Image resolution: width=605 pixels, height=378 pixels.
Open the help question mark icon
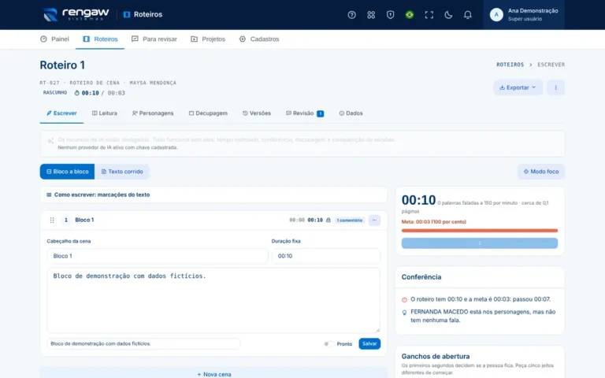(x=351, y=15)
